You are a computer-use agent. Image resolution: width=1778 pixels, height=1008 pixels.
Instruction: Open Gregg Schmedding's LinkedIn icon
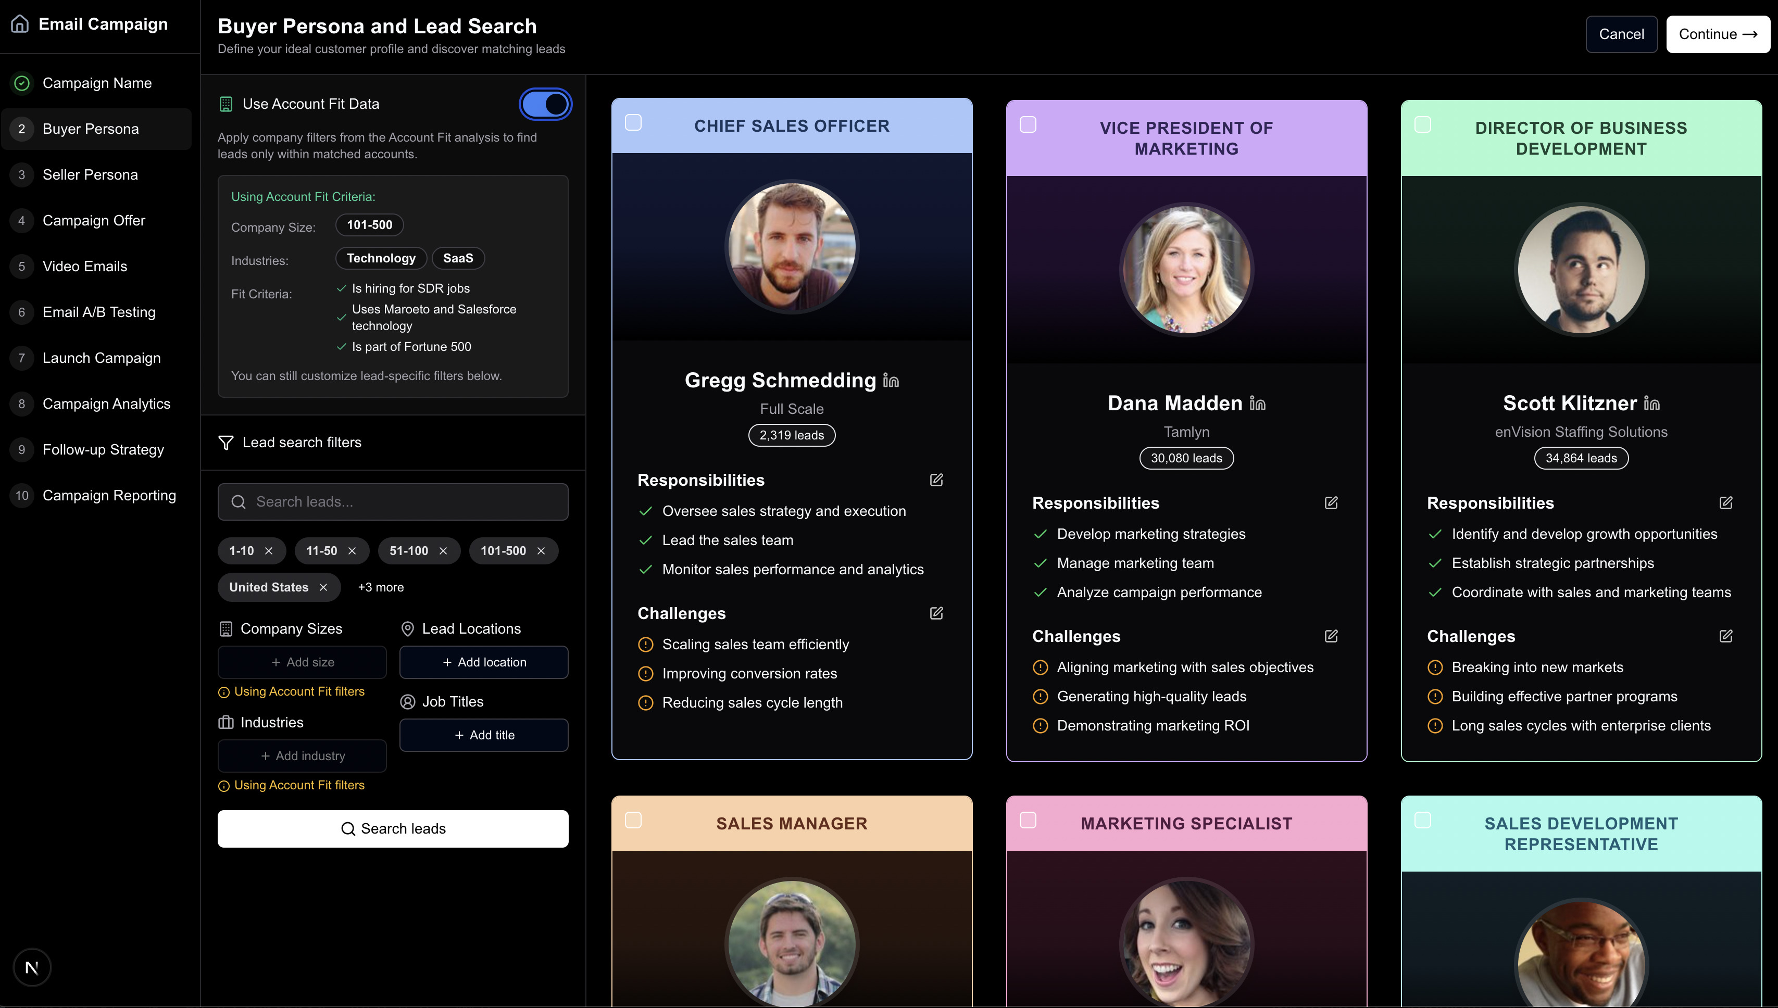tap(891, 381)
